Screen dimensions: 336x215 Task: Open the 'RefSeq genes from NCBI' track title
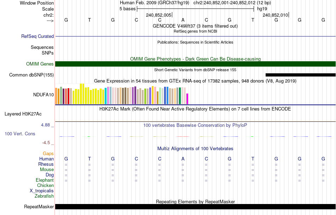tap(195, 31)
